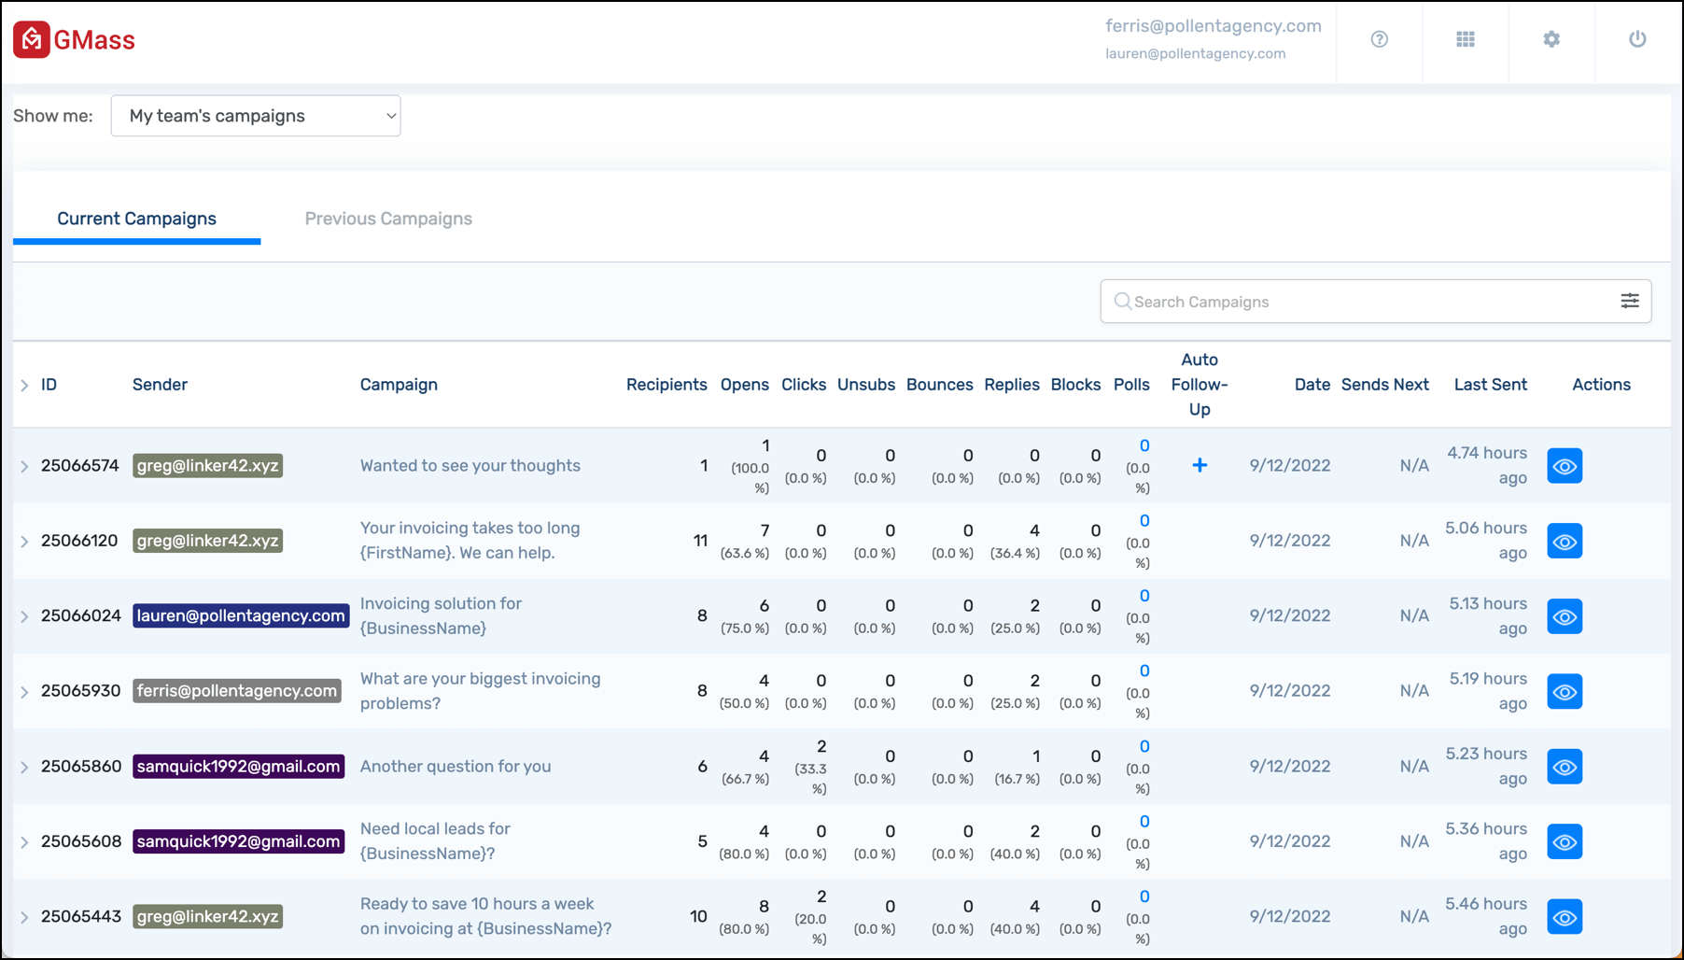Image resolution: width=1684 pixels, height=960 pixels.
Task: Open the settings gear icon
Action: [1551, 39]
